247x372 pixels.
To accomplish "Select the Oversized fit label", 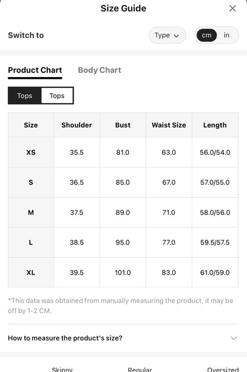I will click(x=223, y=369).
